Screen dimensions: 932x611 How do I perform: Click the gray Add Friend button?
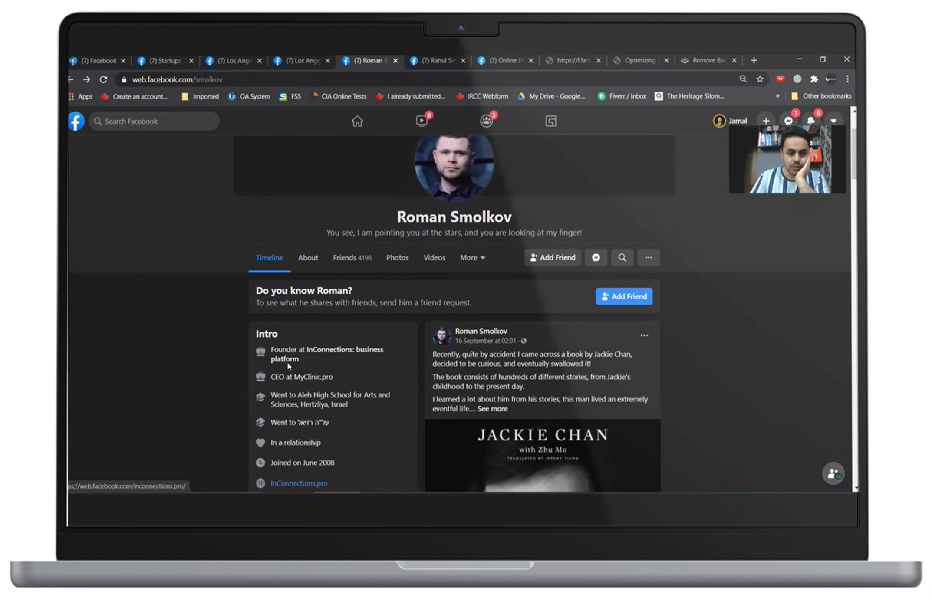[552, 257]
